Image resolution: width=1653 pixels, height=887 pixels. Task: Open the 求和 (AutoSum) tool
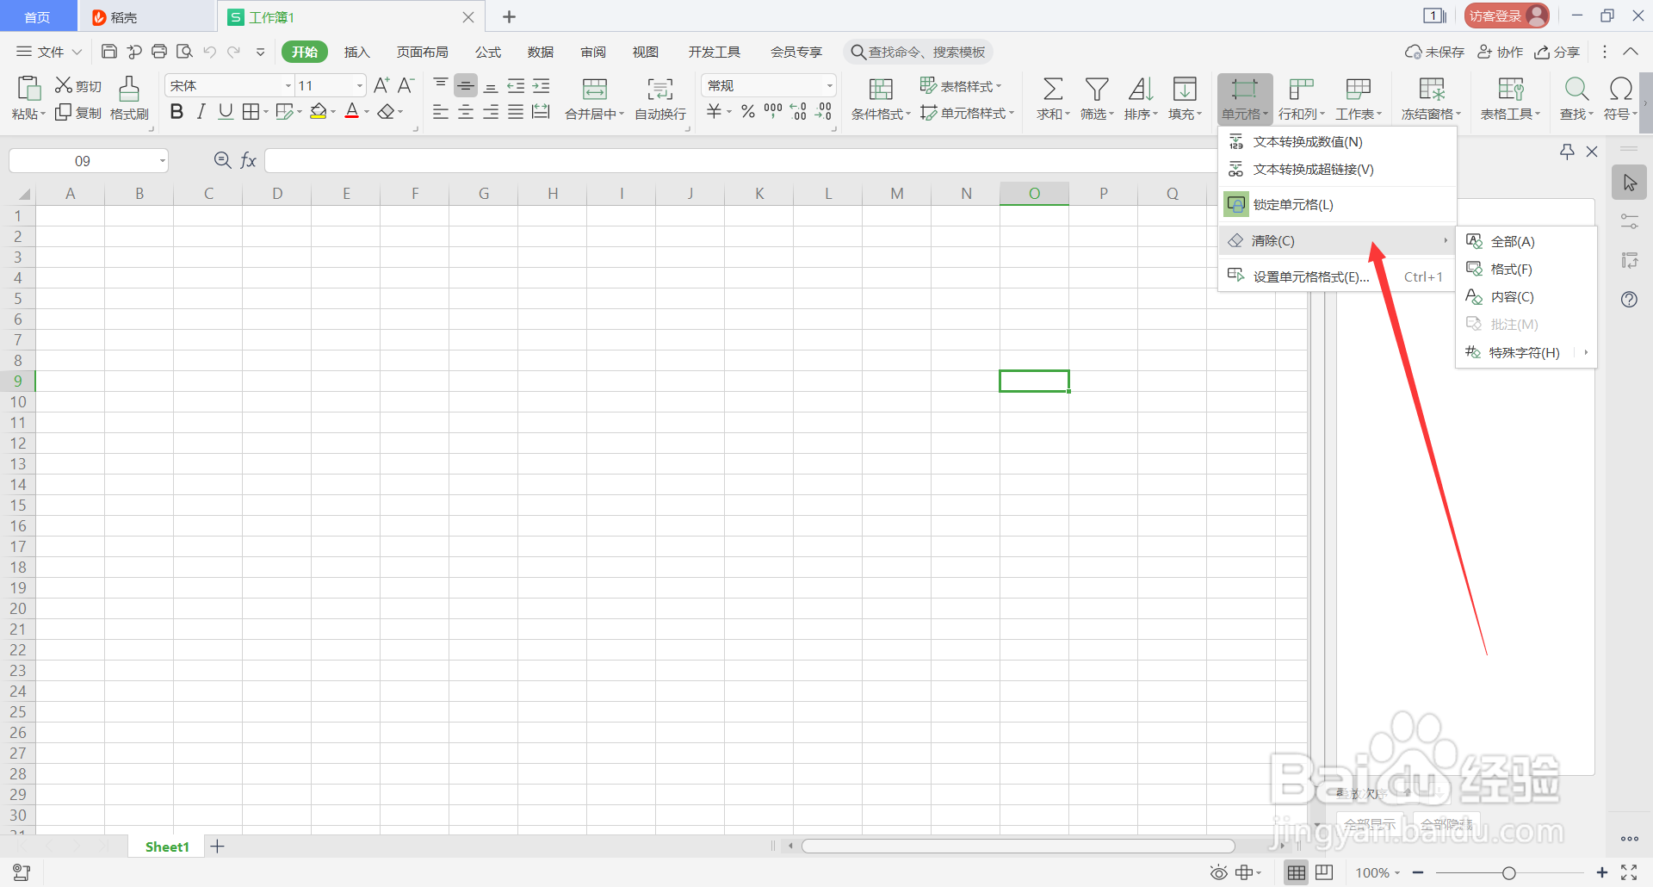pos(1052,97)
